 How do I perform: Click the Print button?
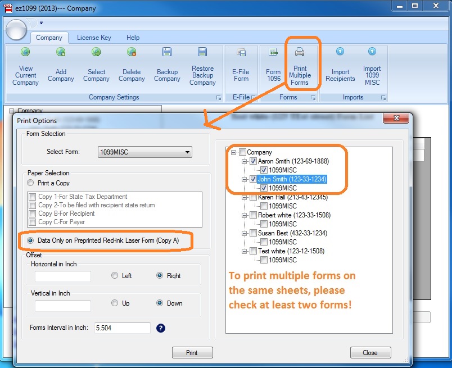[x=192, y=353]
